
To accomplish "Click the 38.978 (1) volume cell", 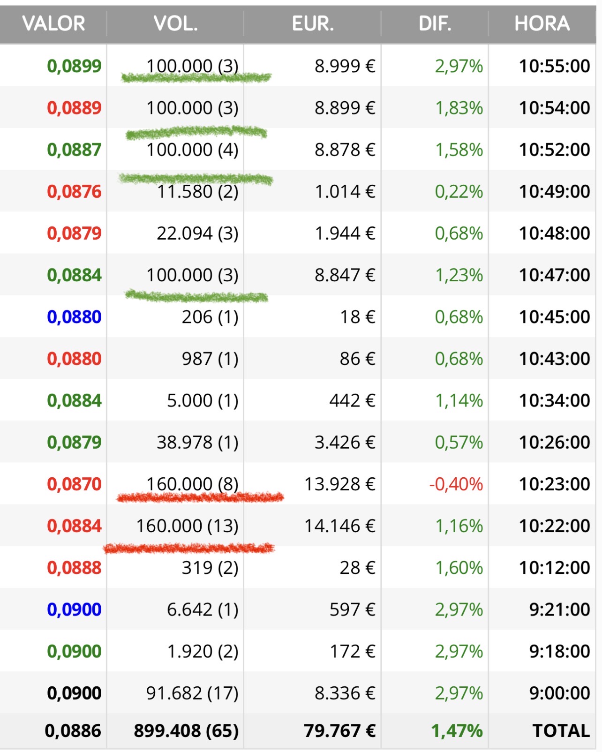I will pyautogui.click(x=198, y=442).
